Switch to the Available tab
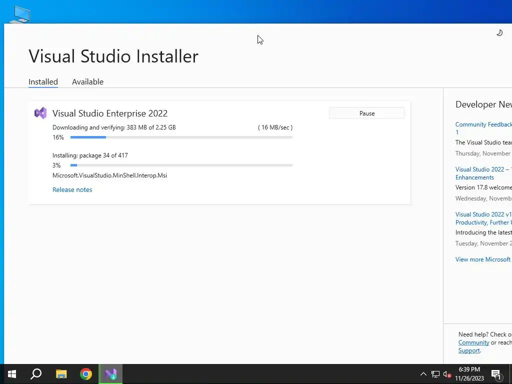 click(87, 81)
